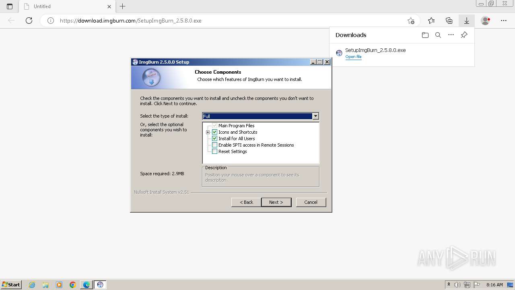This screenshot has height=290, width=515.
Task: Click the Space required: 2.9MB text
Action: point(162,174)
